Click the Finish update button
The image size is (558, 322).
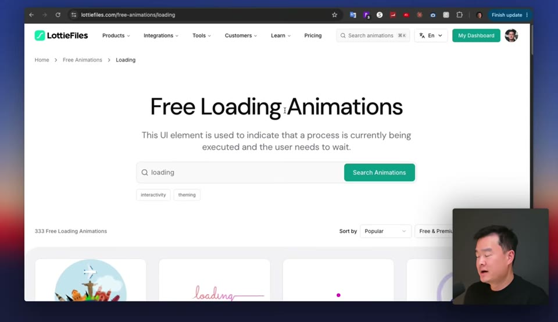pos(507,15)
